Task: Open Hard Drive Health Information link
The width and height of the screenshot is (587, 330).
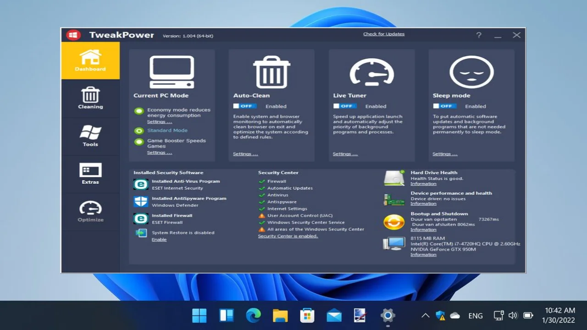Action: 423,184
